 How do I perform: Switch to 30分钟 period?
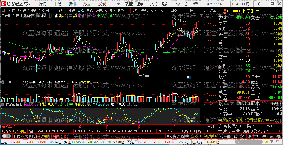pos(57,10)
